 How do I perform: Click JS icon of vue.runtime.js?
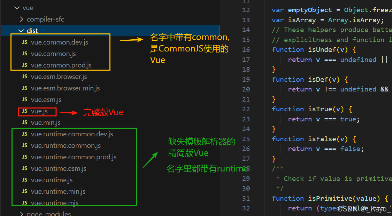click(x=24, y=180)
